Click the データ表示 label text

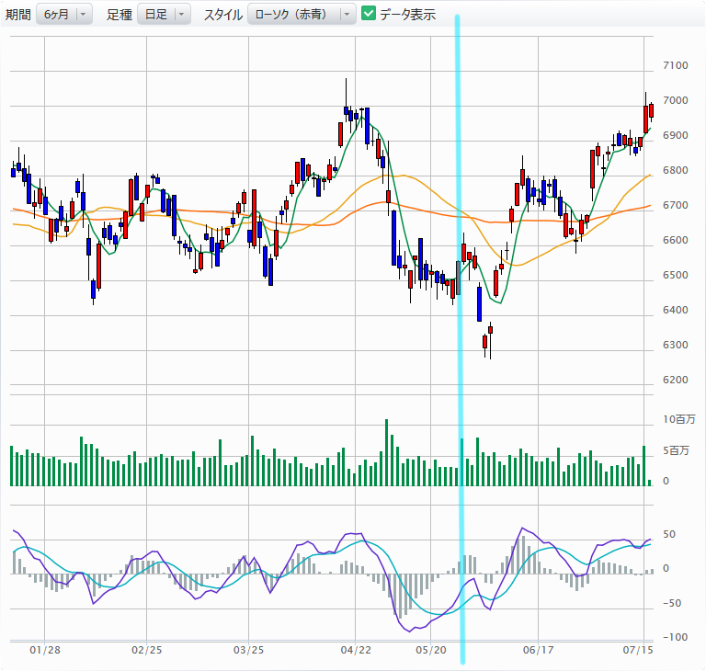point(408,15)
